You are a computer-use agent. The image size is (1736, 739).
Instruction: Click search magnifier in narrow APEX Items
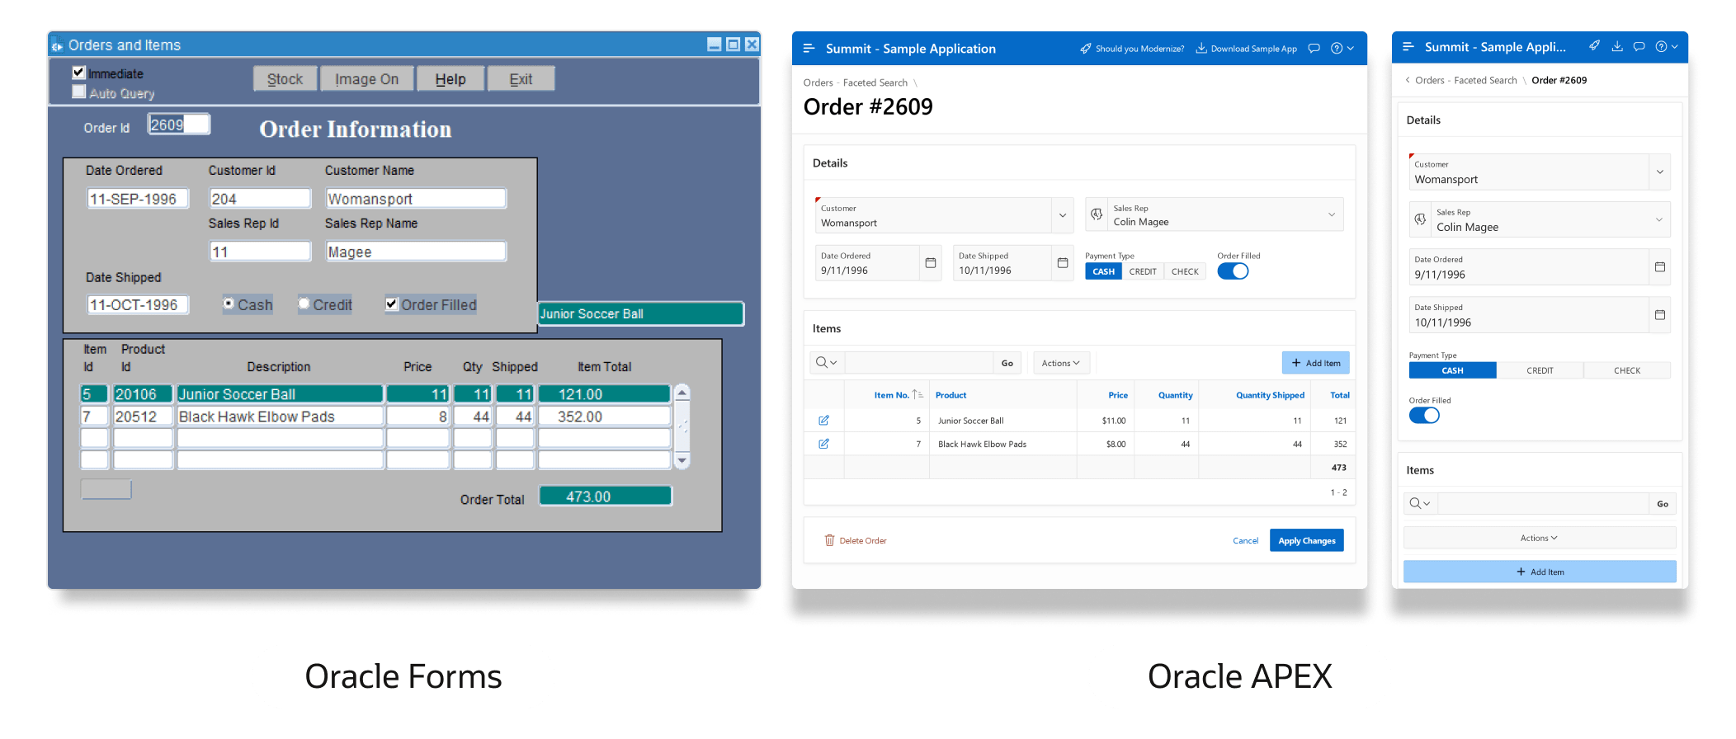[1420, 503]
